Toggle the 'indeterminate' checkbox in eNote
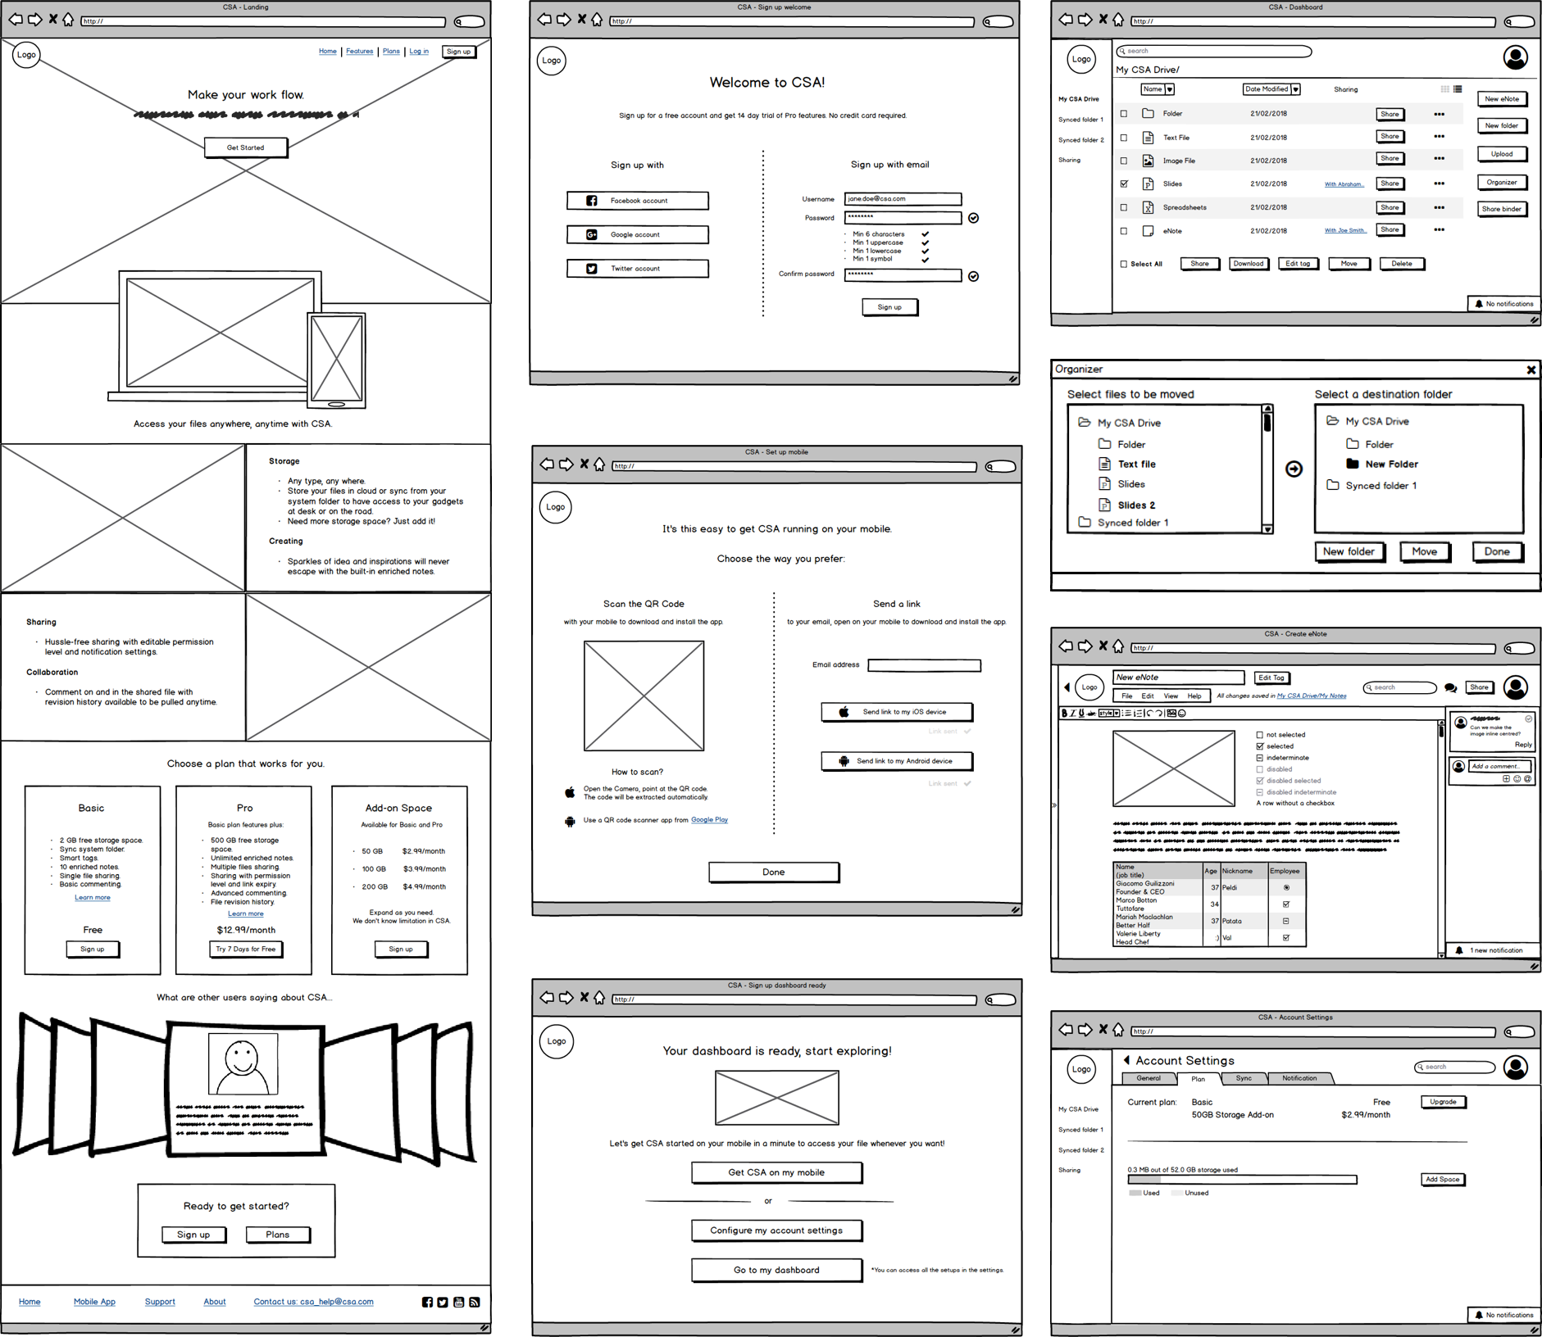 1260,758
